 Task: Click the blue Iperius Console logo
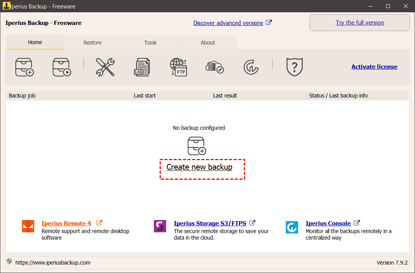click(x=292, y=227)
